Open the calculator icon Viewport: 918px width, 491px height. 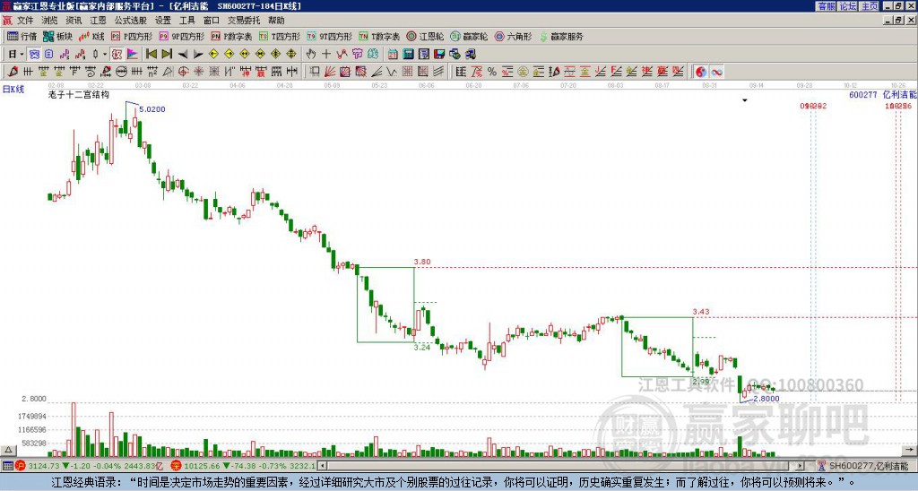coord(408,54)
